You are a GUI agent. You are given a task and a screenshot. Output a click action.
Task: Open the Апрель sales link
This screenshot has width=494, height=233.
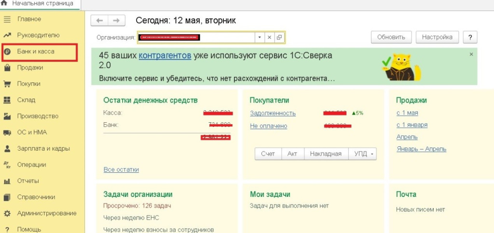[x=407, y=137]
